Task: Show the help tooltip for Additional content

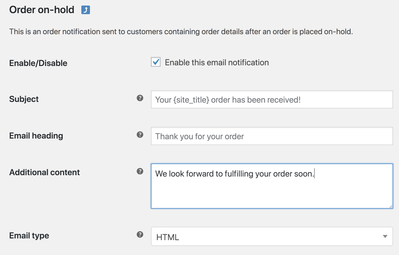Action: click(x=140, y=171)
